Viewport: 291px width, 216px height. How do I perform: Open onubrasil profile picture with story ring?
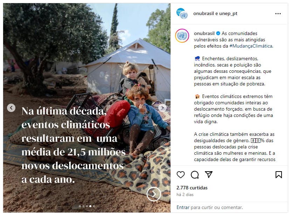tap(182, 36)
